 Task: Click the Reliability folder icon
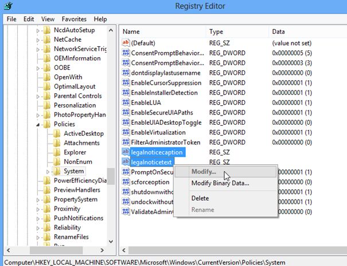point(47,227)
